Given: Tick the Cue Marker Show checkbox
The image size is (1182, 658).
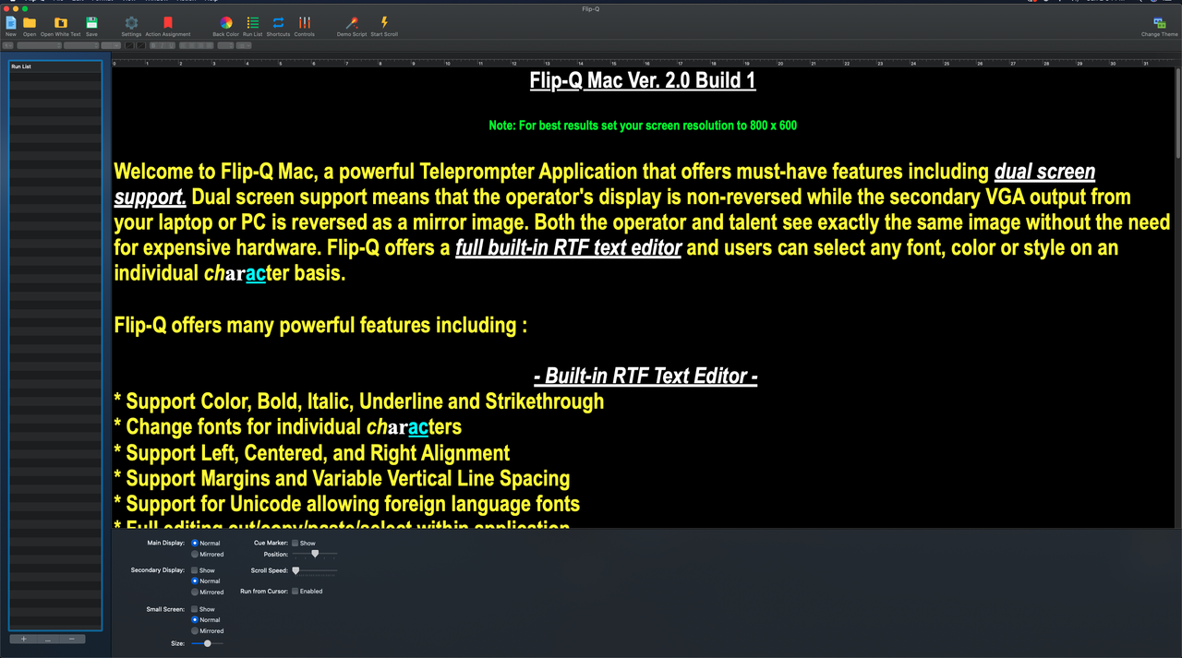Looking at the screenshot, I should (295, 544).
